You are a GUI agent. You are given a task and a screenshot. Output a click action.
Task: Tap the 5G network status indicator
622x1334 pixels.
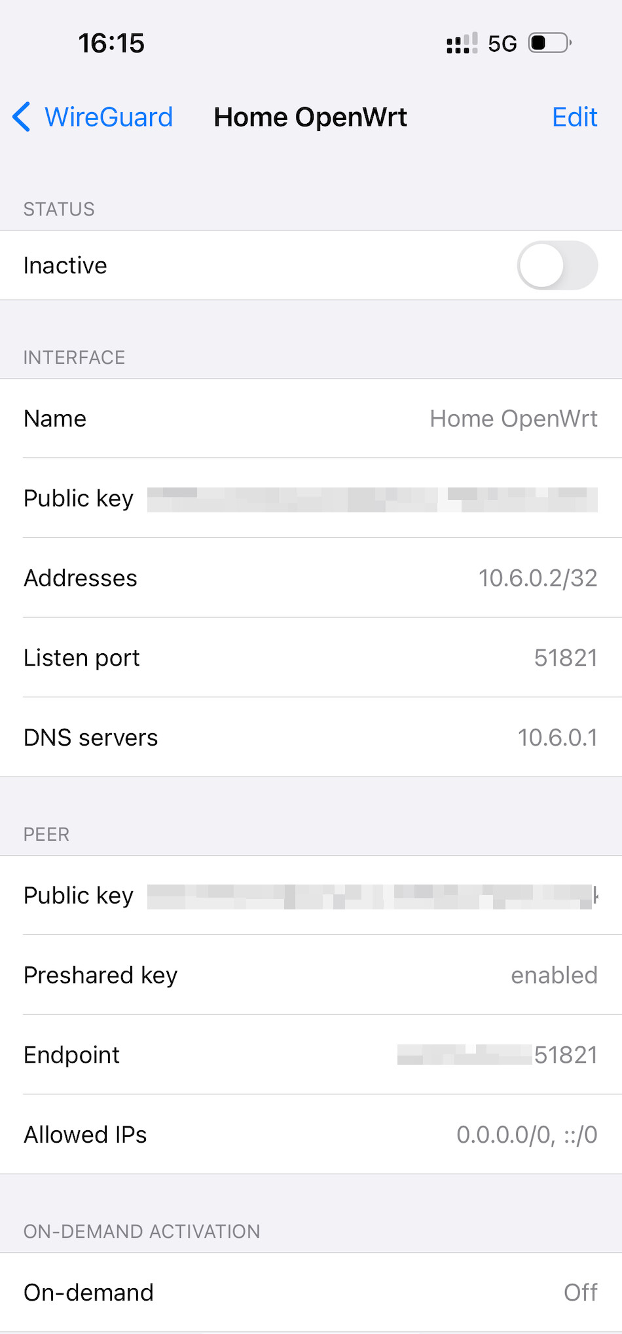click(501, 43)
